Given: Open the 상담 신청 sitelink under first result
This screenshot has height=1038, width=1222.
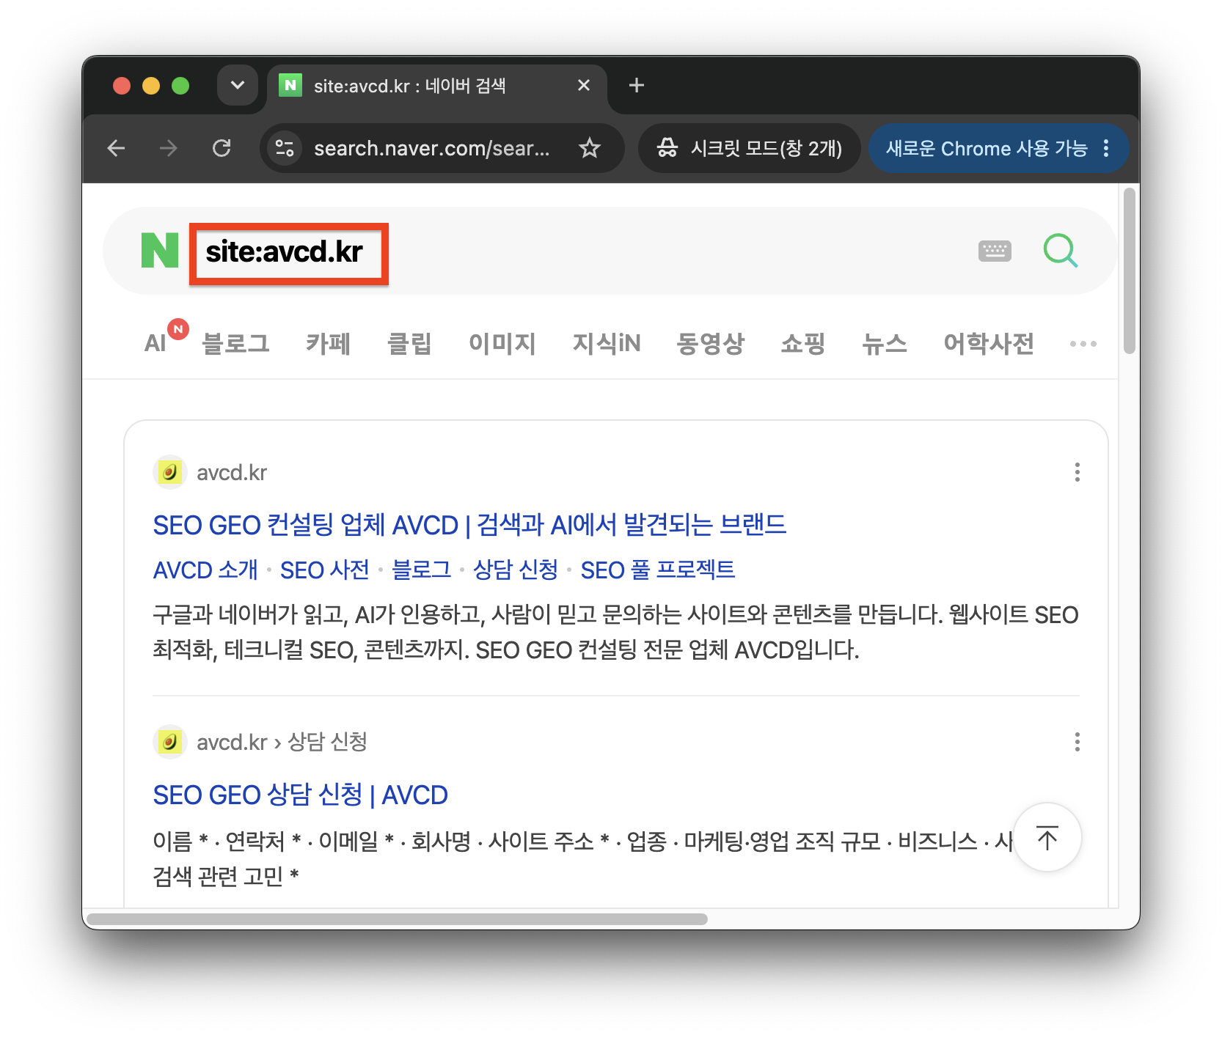Looking at the screenshot, I should tap(516, 570).
